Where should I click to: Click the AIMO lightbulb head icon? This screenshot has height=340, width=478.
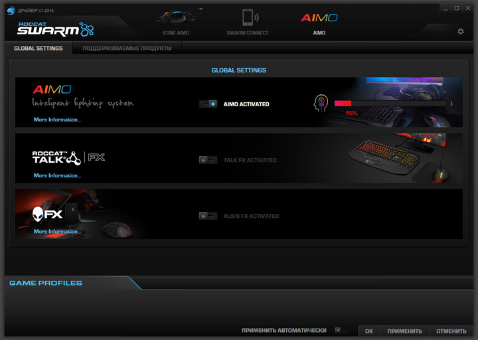click(x=321, y=103)
